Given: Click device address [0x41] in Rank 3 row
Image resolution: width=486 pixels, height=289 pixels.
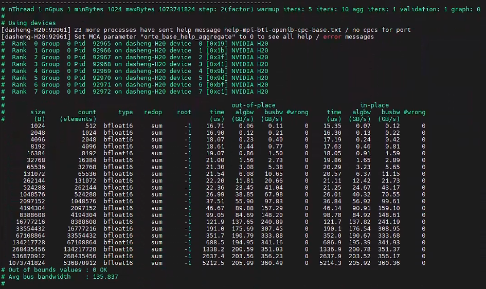Looking at the screenshot, I should 217,64.
